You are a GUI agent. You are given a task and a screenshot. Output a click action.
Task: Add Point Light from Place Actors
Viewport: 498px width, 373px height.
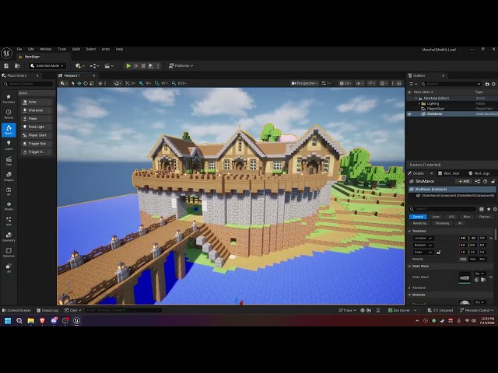36,127
